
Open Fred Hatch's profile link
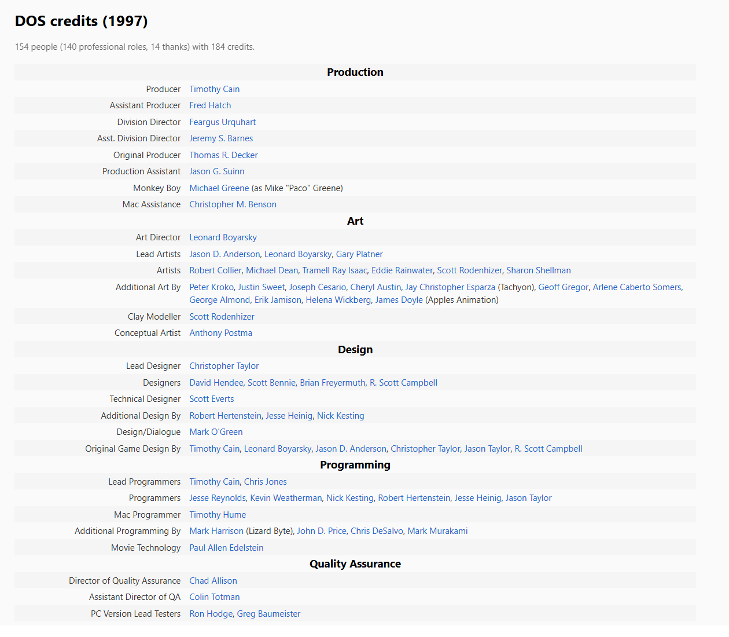click(x=210, y=105)
